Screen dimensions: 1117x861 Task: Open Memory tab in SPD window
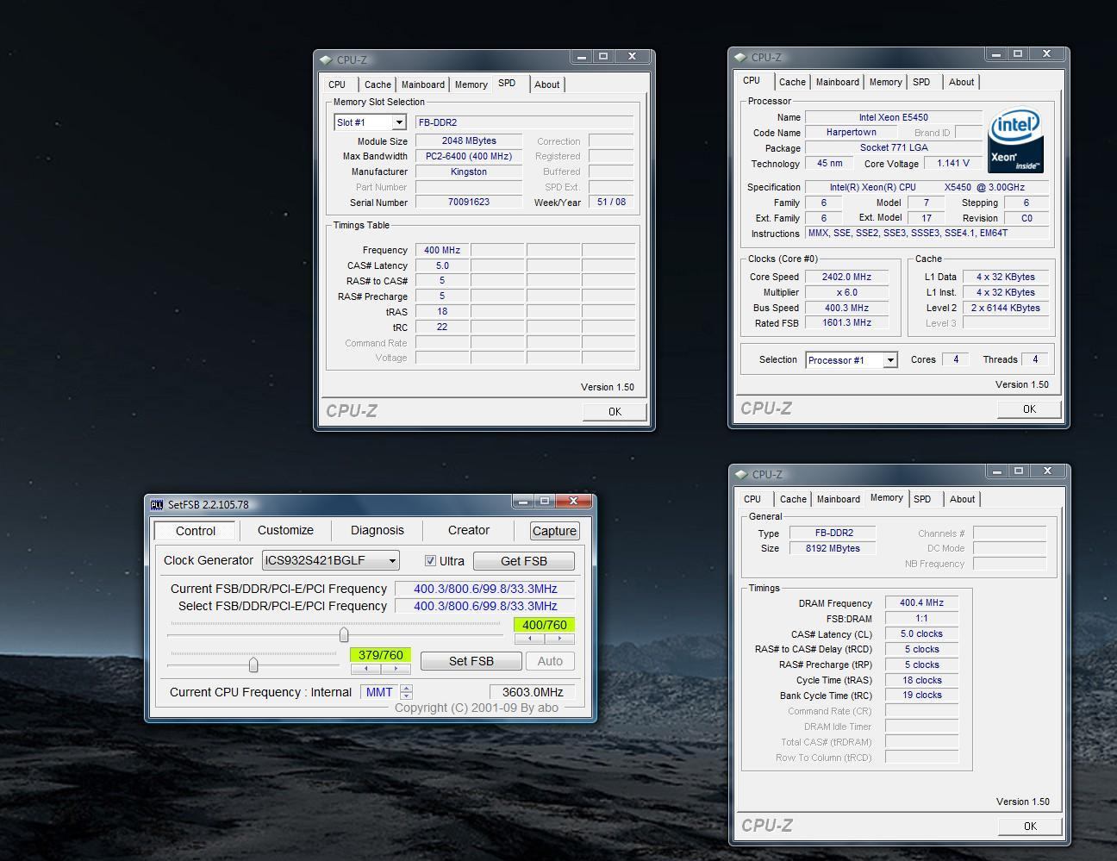click(x=471, y=84)
